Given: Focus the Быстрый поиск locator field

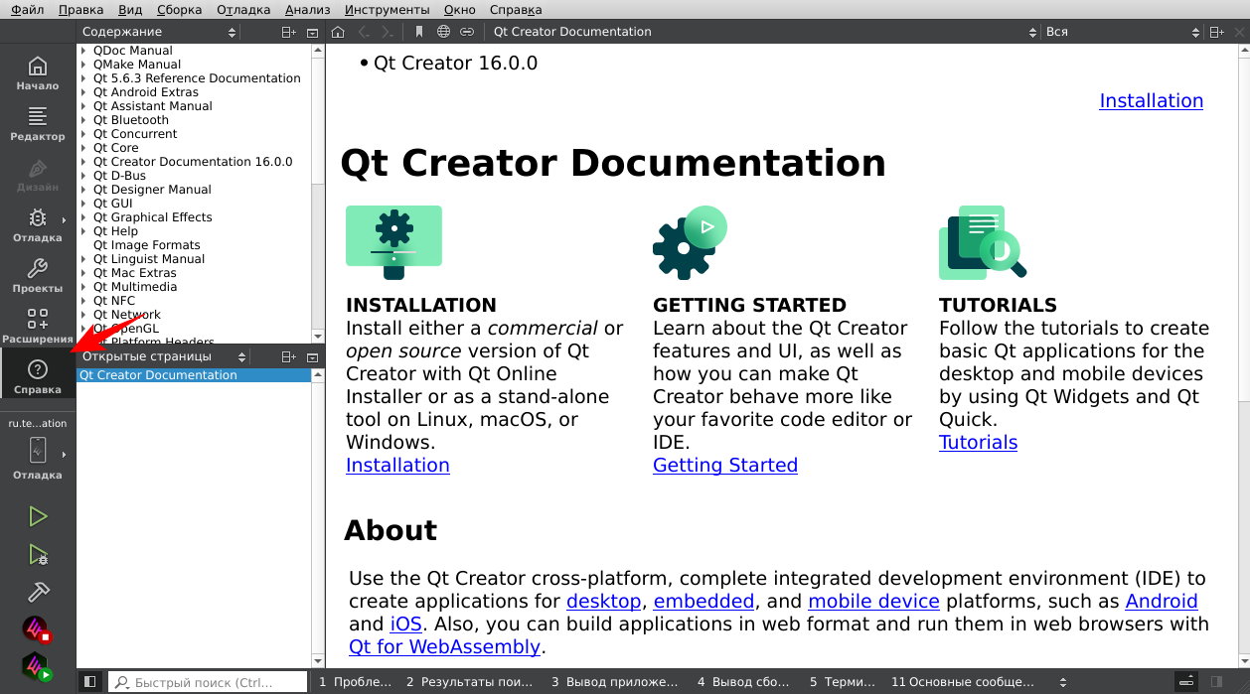Looking at the screenshot, I should pos(207,682).
